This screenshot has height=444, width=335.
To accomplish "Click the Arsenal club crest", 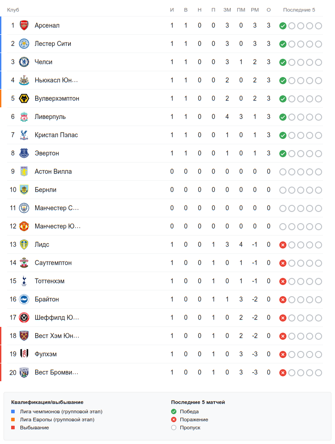I will tap(24, 25).
